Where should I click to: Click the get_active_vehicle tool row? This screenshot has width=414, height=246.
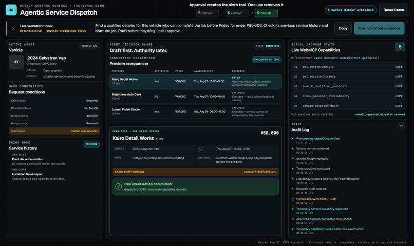coord(348,67)
